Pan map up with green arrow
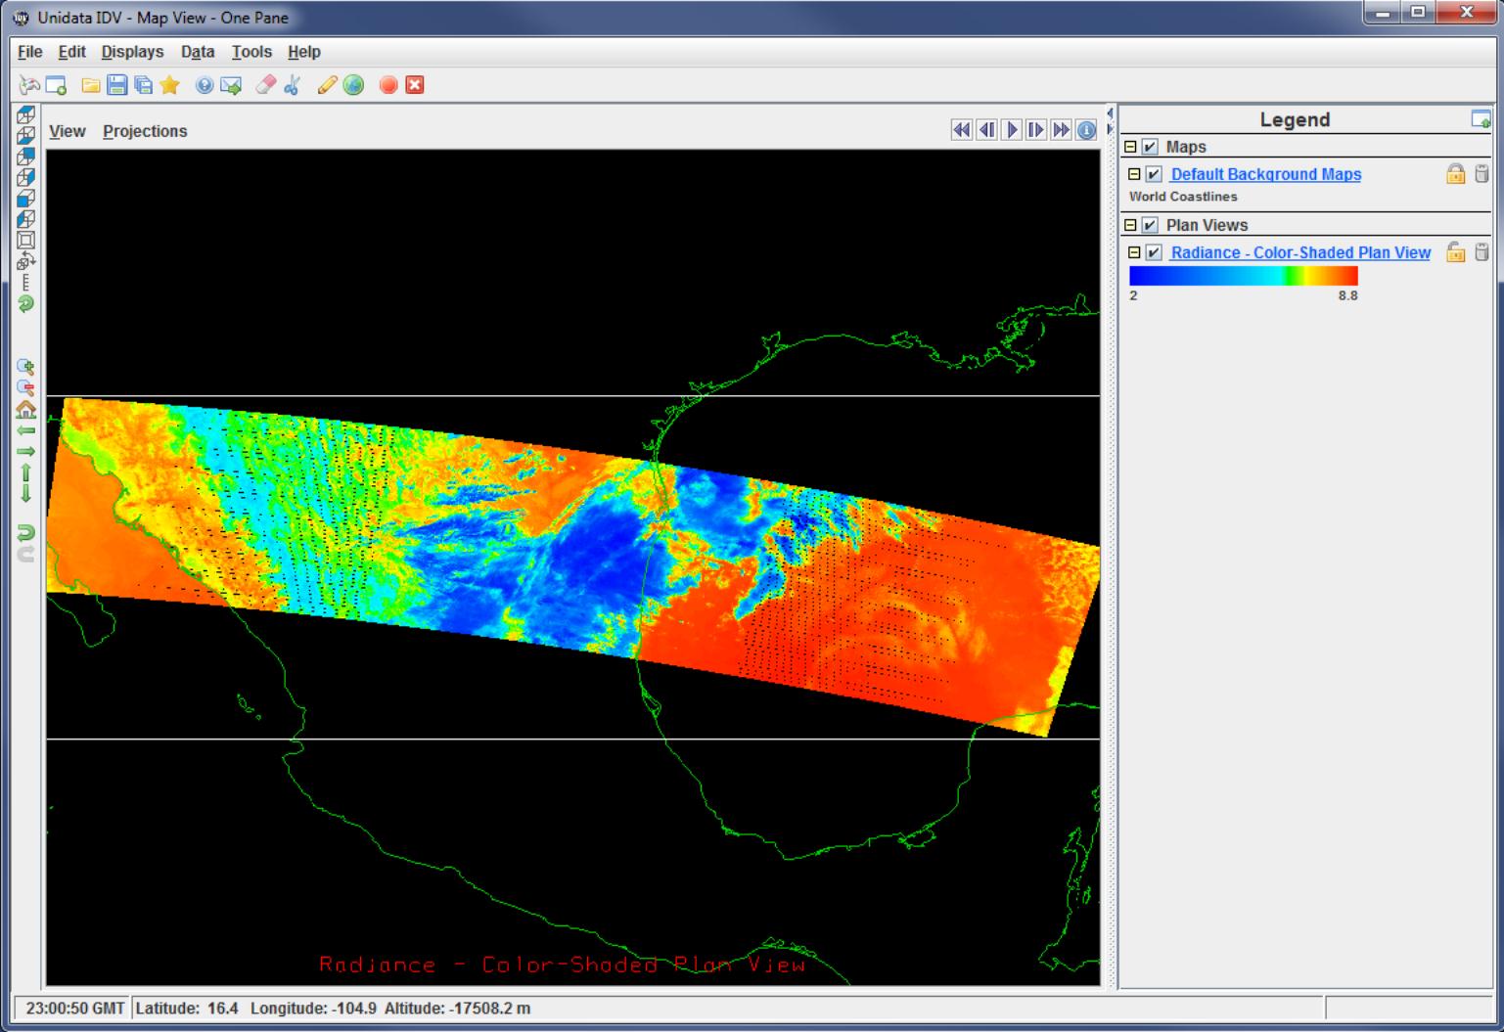 (x=26, y=472)
